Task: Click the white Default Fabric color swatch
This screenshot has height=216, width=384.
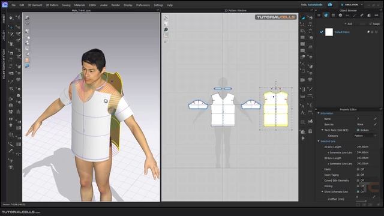Action: click(x=329, y=32)
